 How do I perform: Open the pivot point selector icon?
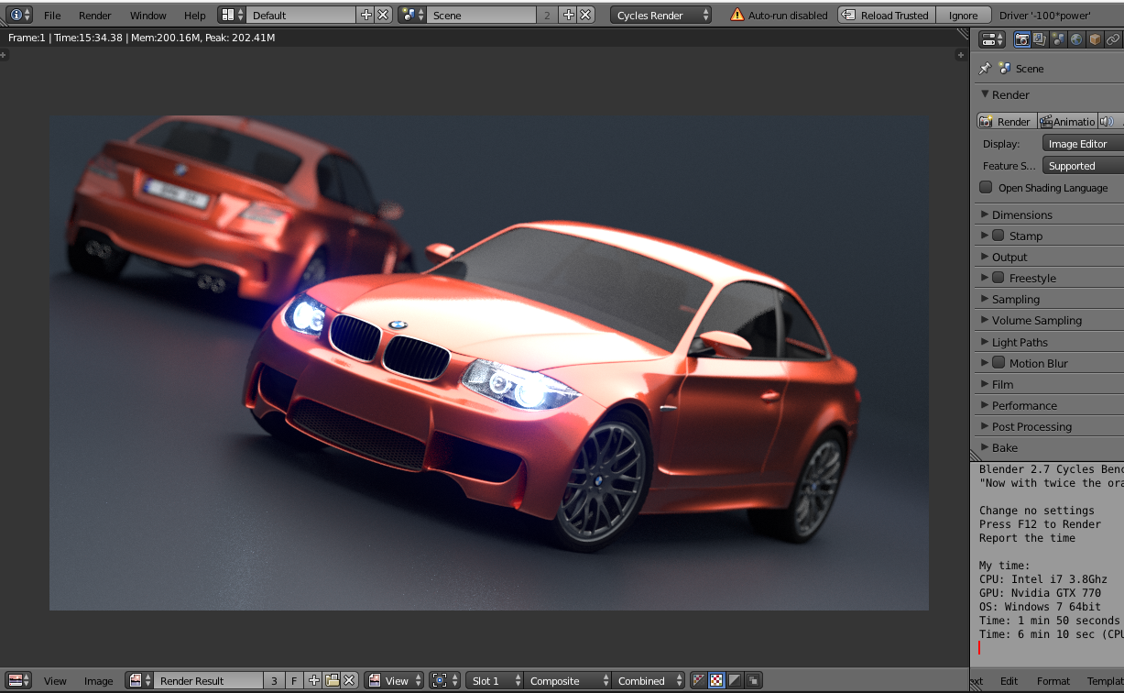[444, 680]
